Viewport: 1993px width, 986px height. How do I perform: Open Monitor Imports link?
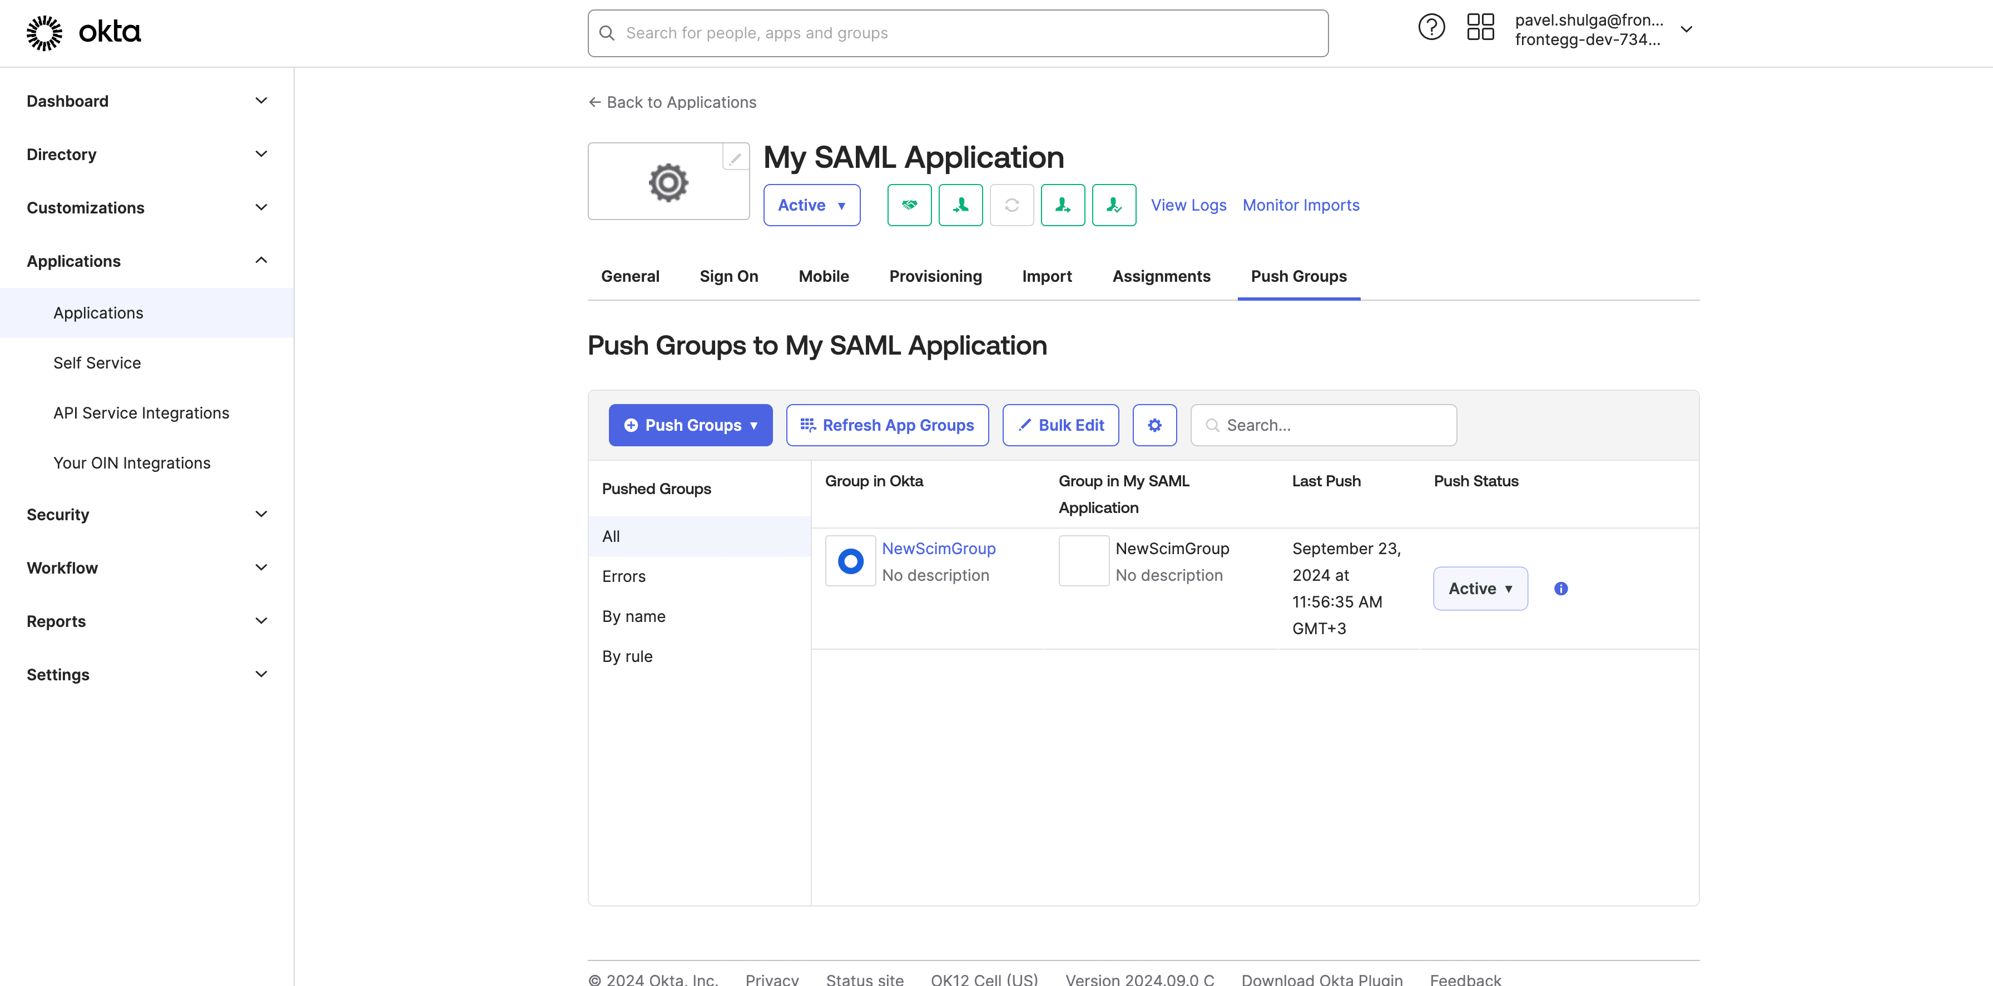point(1301,205)
